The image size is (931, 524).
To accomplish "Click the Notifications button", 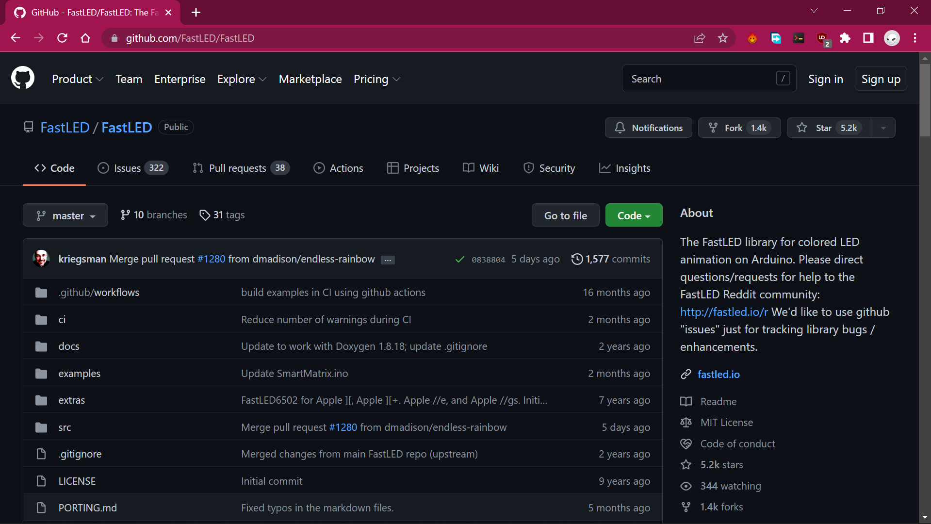I will 649,128.
